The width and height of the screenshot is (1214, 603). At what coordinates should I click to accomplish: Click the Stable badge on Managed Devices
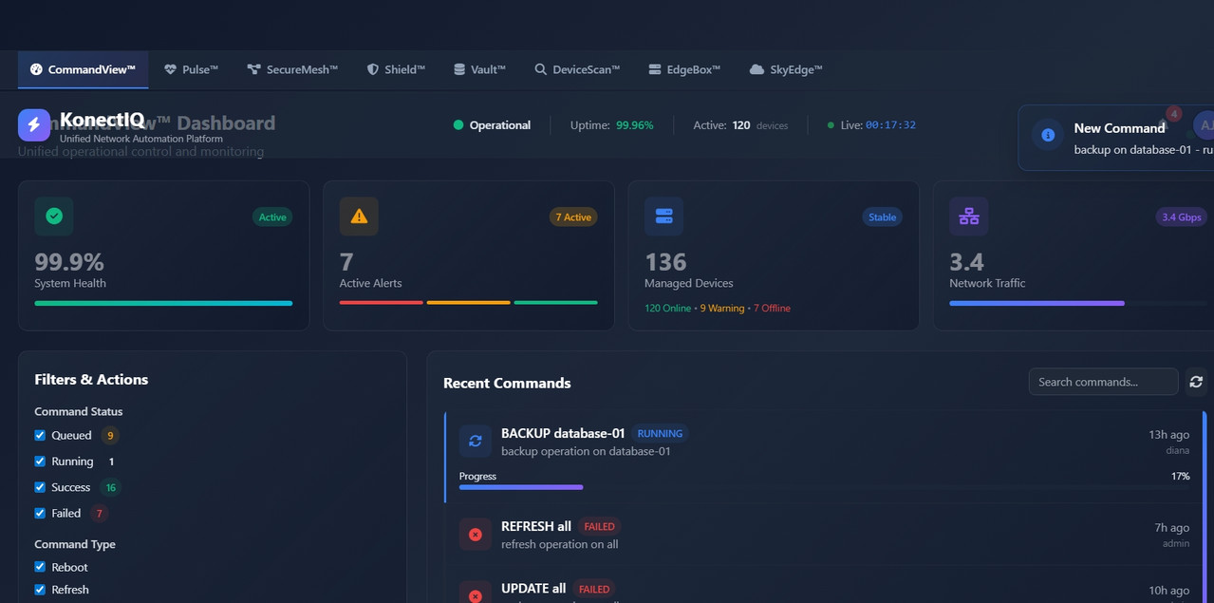pos(882,217)
